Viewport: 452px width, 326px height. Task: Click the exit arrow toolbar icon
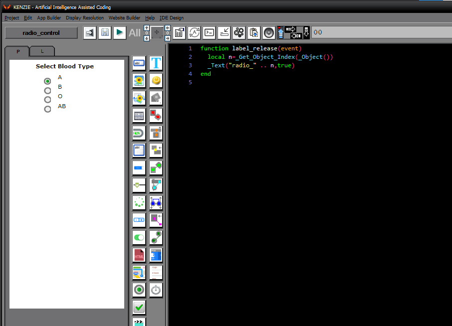(90, 32)
